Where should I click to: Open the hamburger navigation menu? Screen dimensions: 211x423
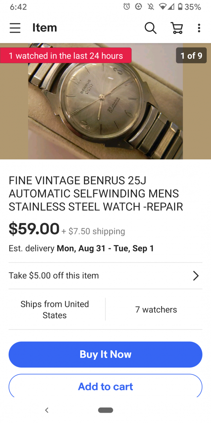point(15,28)
